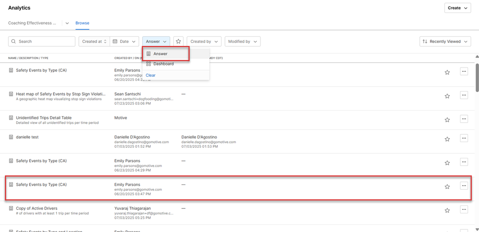Open the Create menu button

pyautogui.click(x=457, y=7)
